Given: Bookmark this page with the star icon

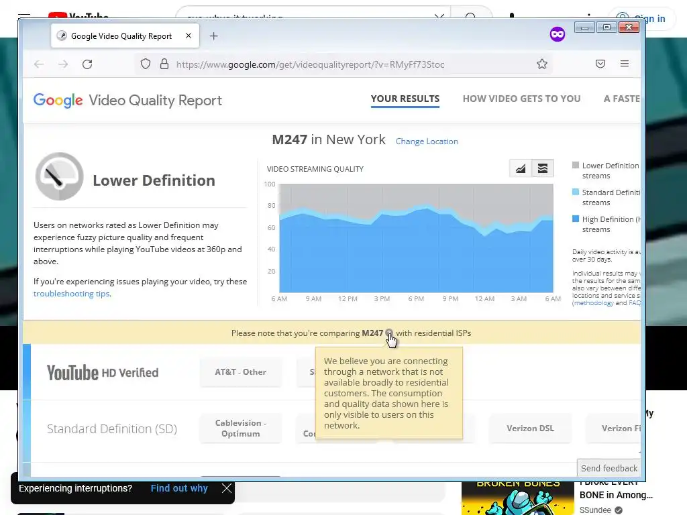Looking at the screenshot, I should [x=542, y=64].
